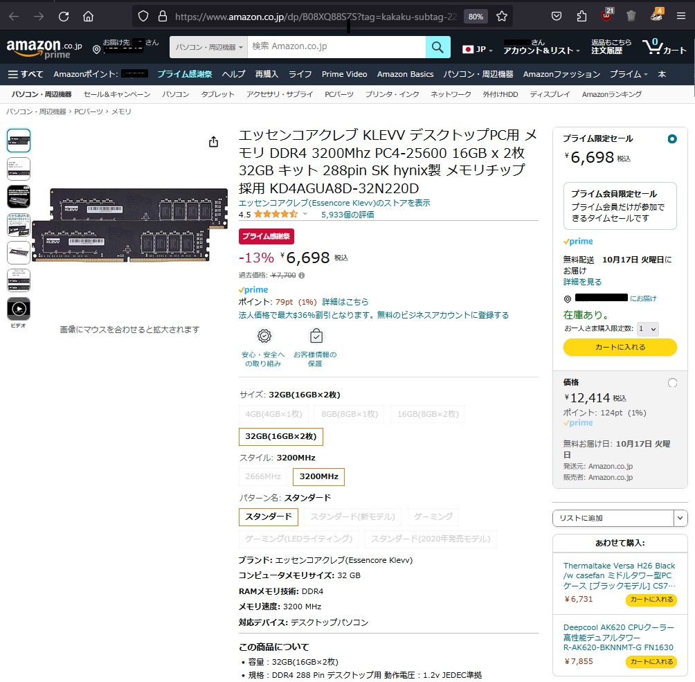Click the orange search magnifier icon
The width and height of the screenshot is (695, 682).
pos(437,47)
